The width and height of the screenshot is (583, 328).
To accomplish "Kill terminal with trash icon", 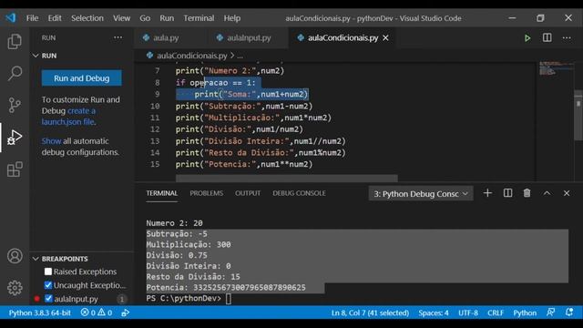I will pos(527,193).
